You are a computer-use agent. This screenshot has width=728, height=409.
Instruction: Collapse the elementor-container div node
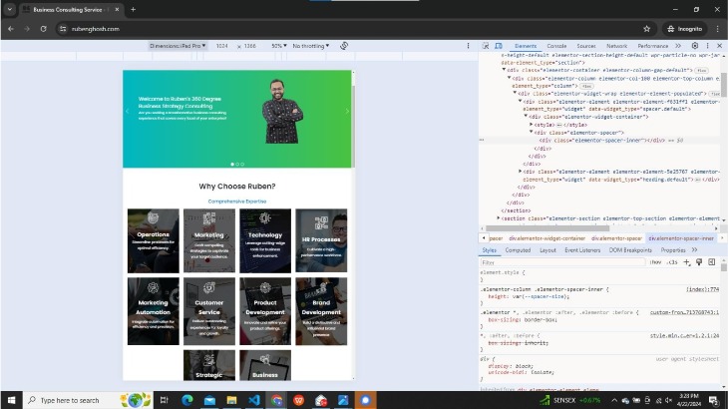click(x=504, y=70)
